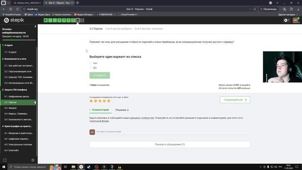Image resolution: width=302 pixels, height=170 pixels.
Task: Submit the answer with the green Отправить button
Action: coord(100,76)
